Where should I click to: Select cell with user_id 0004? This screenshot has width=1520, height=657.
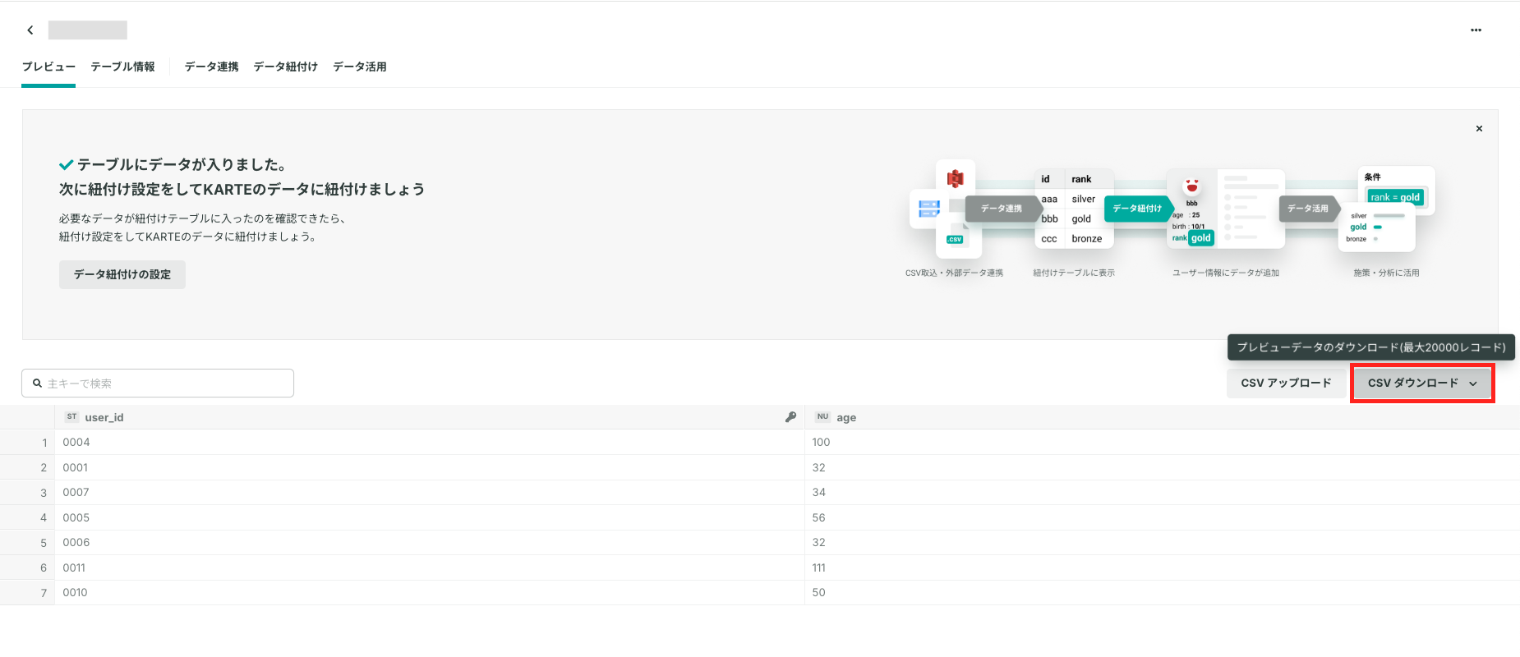click(430, 442)
